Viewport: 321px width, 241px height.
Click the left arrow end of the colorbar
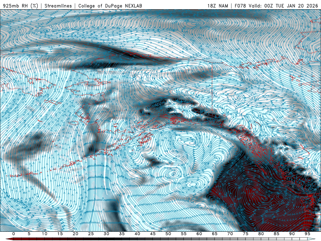click(x=9, y=239)
